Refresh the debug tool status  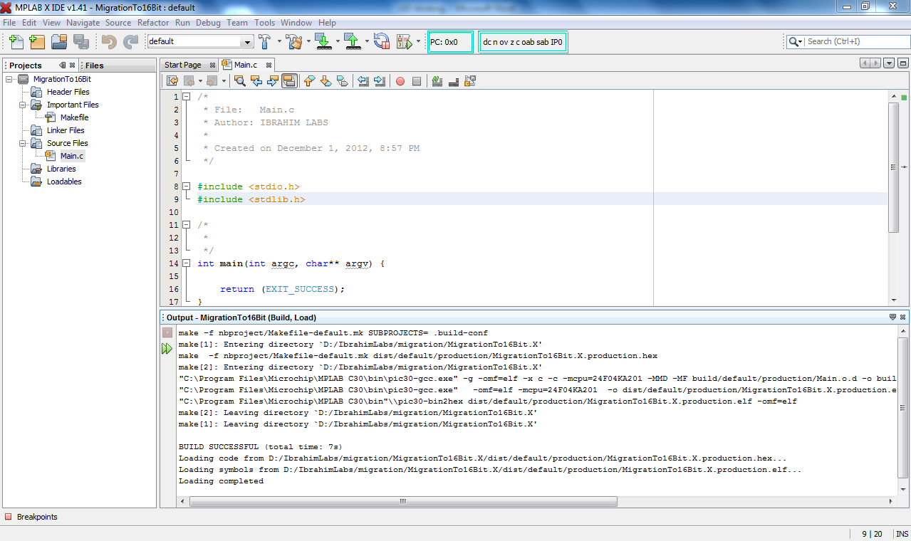pyautogui.click(x=382, y=41)
